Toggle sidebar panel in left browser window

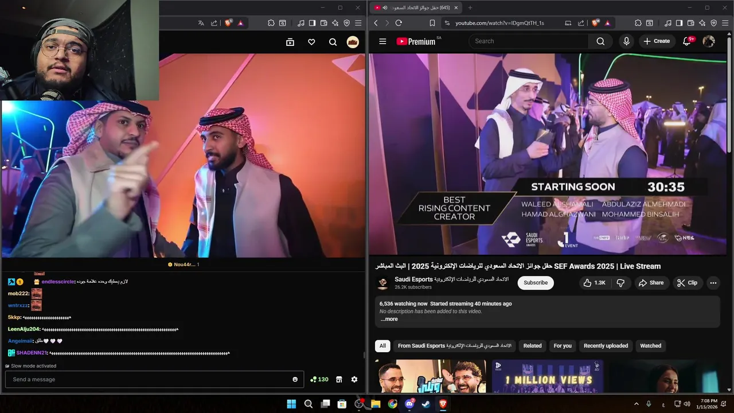(x=312, y=23)
